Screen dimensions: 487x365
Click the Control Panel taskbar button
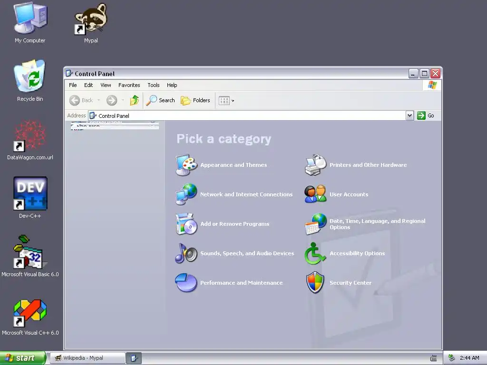(134, 358)
